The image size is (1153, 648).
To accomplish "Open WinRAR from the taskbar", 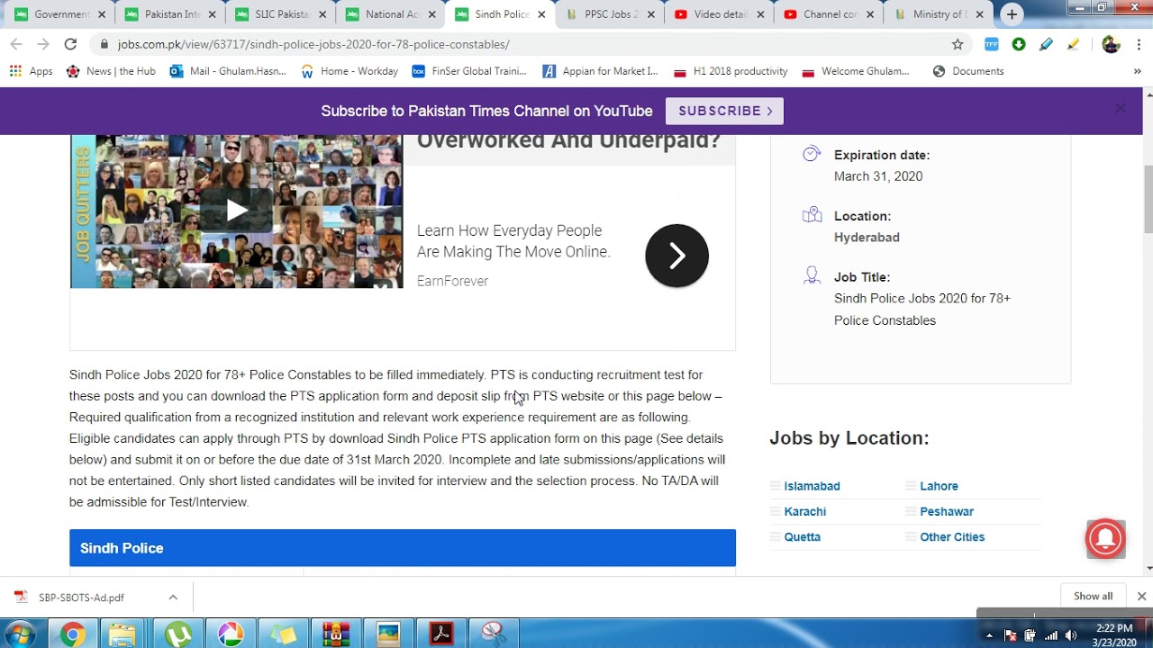I will (336, 634).
